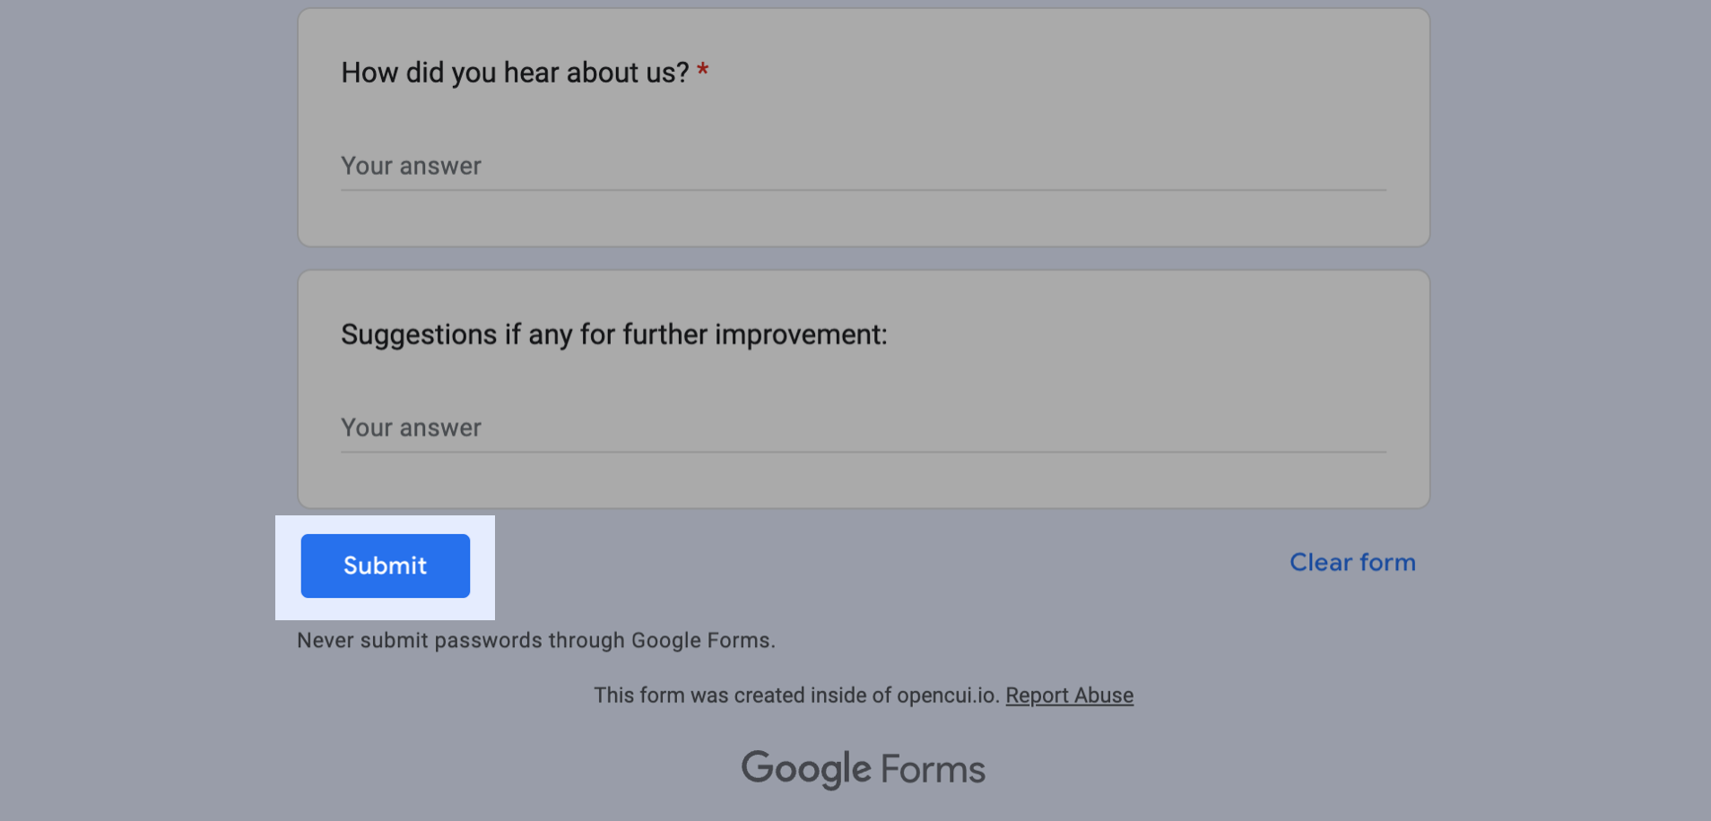
Task: Submit the completed feedback form
Action: click(385, 565)
